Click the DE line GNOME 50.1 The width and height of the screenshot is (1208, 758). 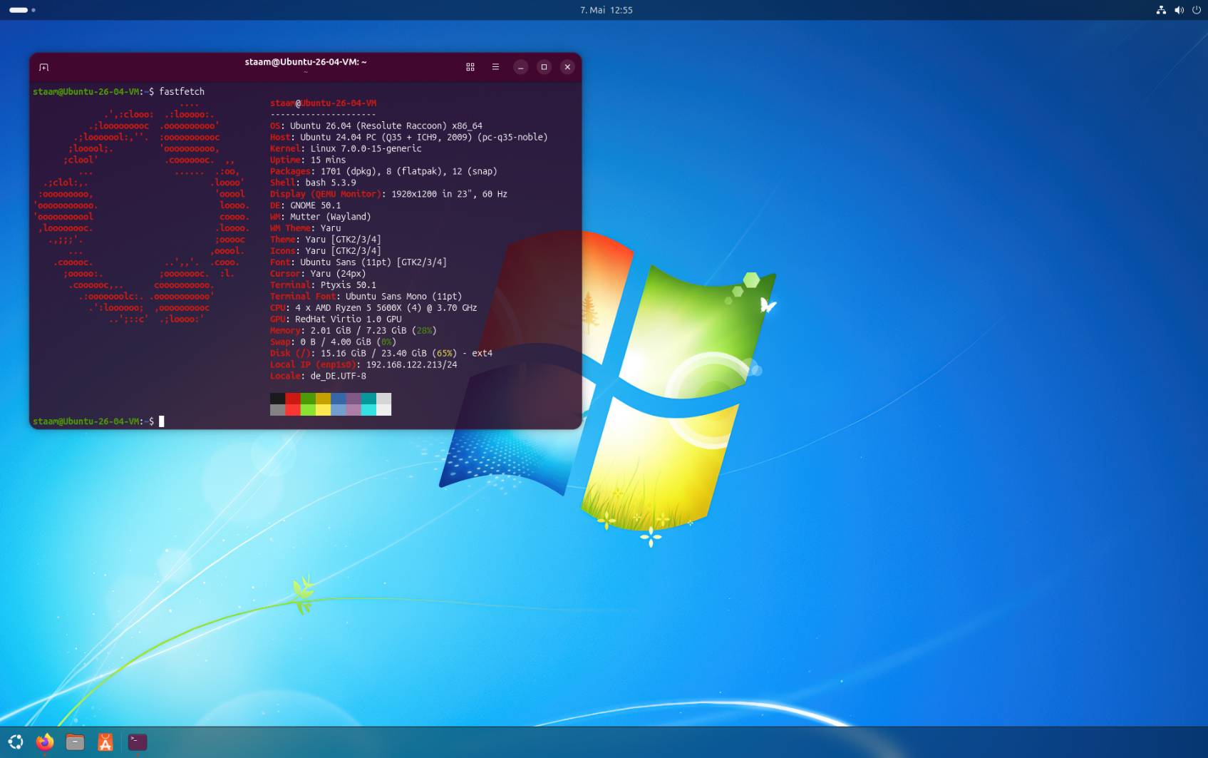point(305,205)
